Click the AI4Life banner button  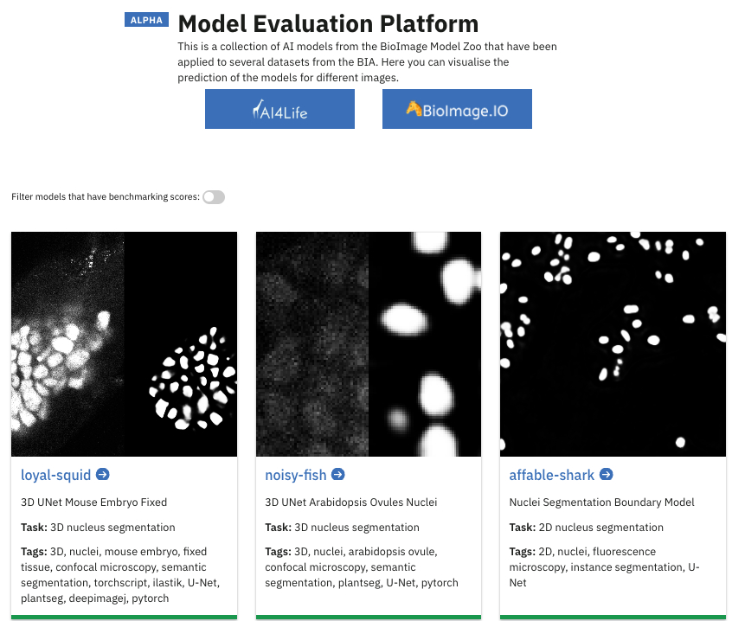279,109
